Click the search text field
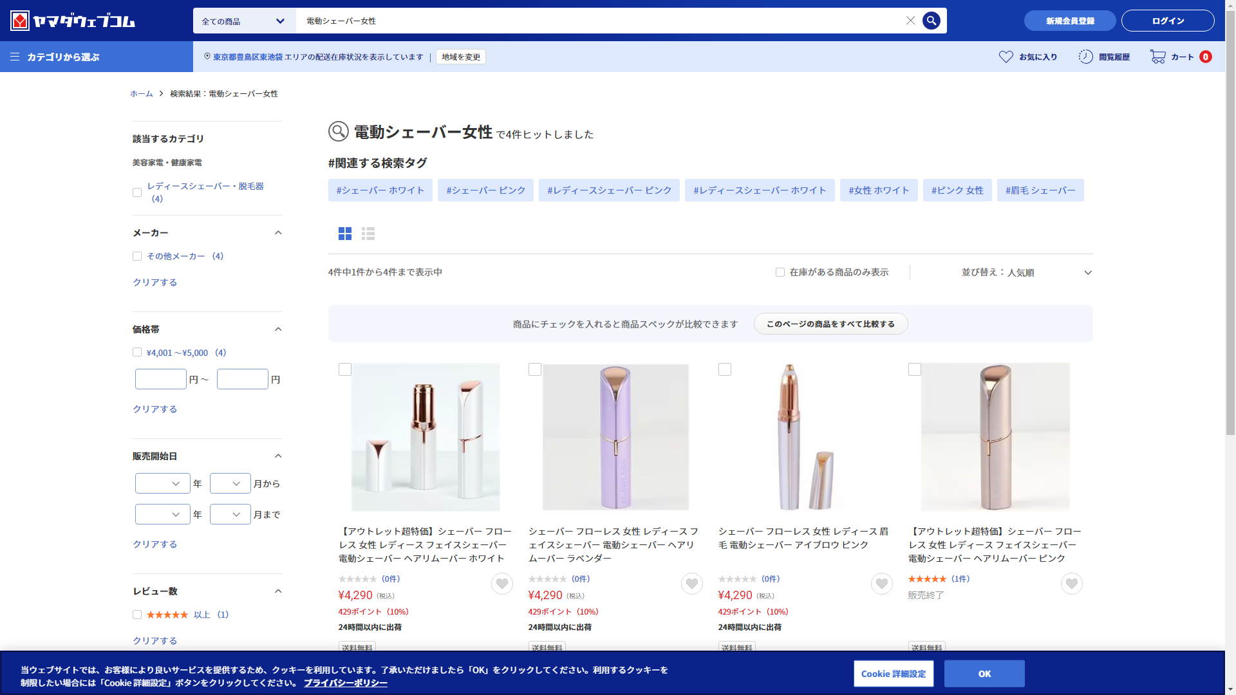 pos(599,21)
